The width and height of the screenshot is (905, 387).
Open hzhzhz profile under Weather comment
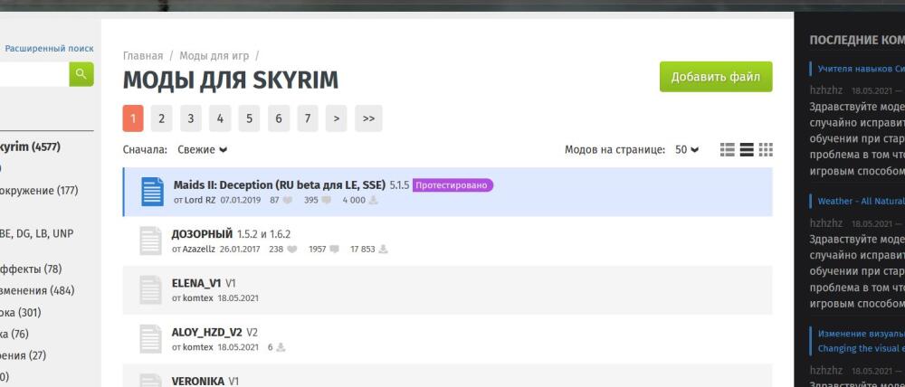(x=826, y=223)
